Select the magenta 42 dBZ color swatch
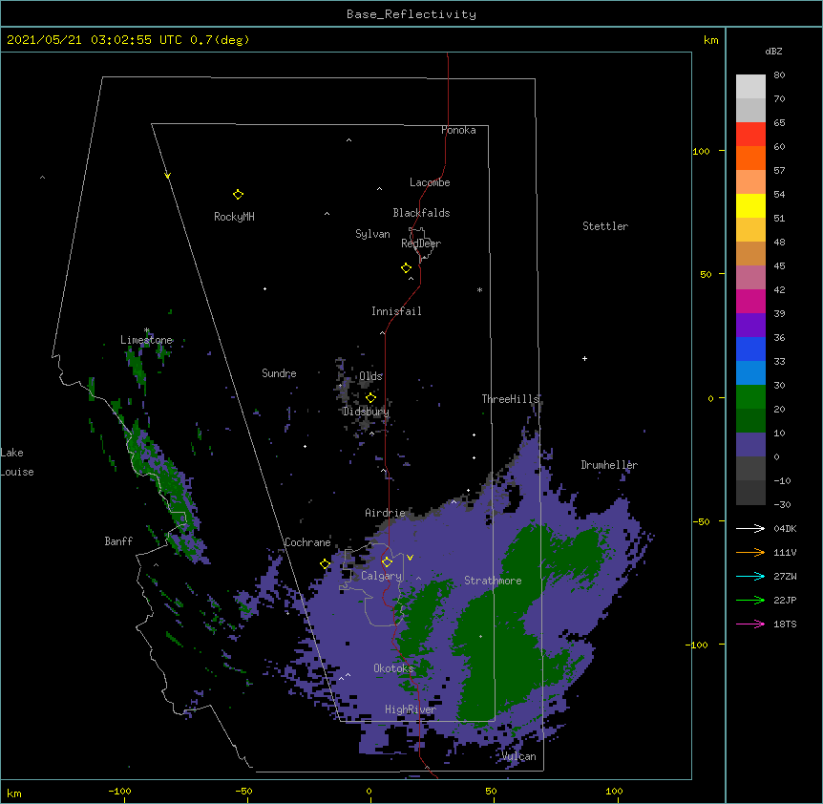The height and width of the screenshot is (804, 823). [x=750, y=301]
